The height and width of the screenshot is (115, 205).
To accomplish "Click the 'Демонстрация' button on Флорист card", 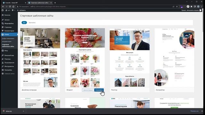I will [88, 90].
